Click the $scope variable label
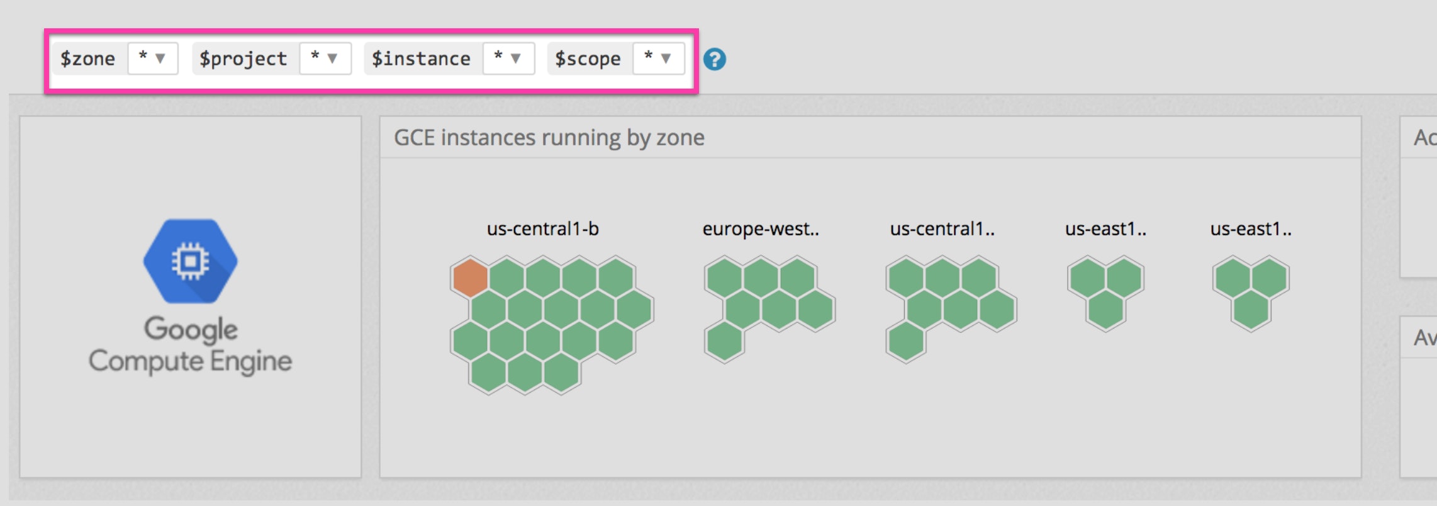The height and width of the screenshot is (506, 1437). (x=588, y=59)
